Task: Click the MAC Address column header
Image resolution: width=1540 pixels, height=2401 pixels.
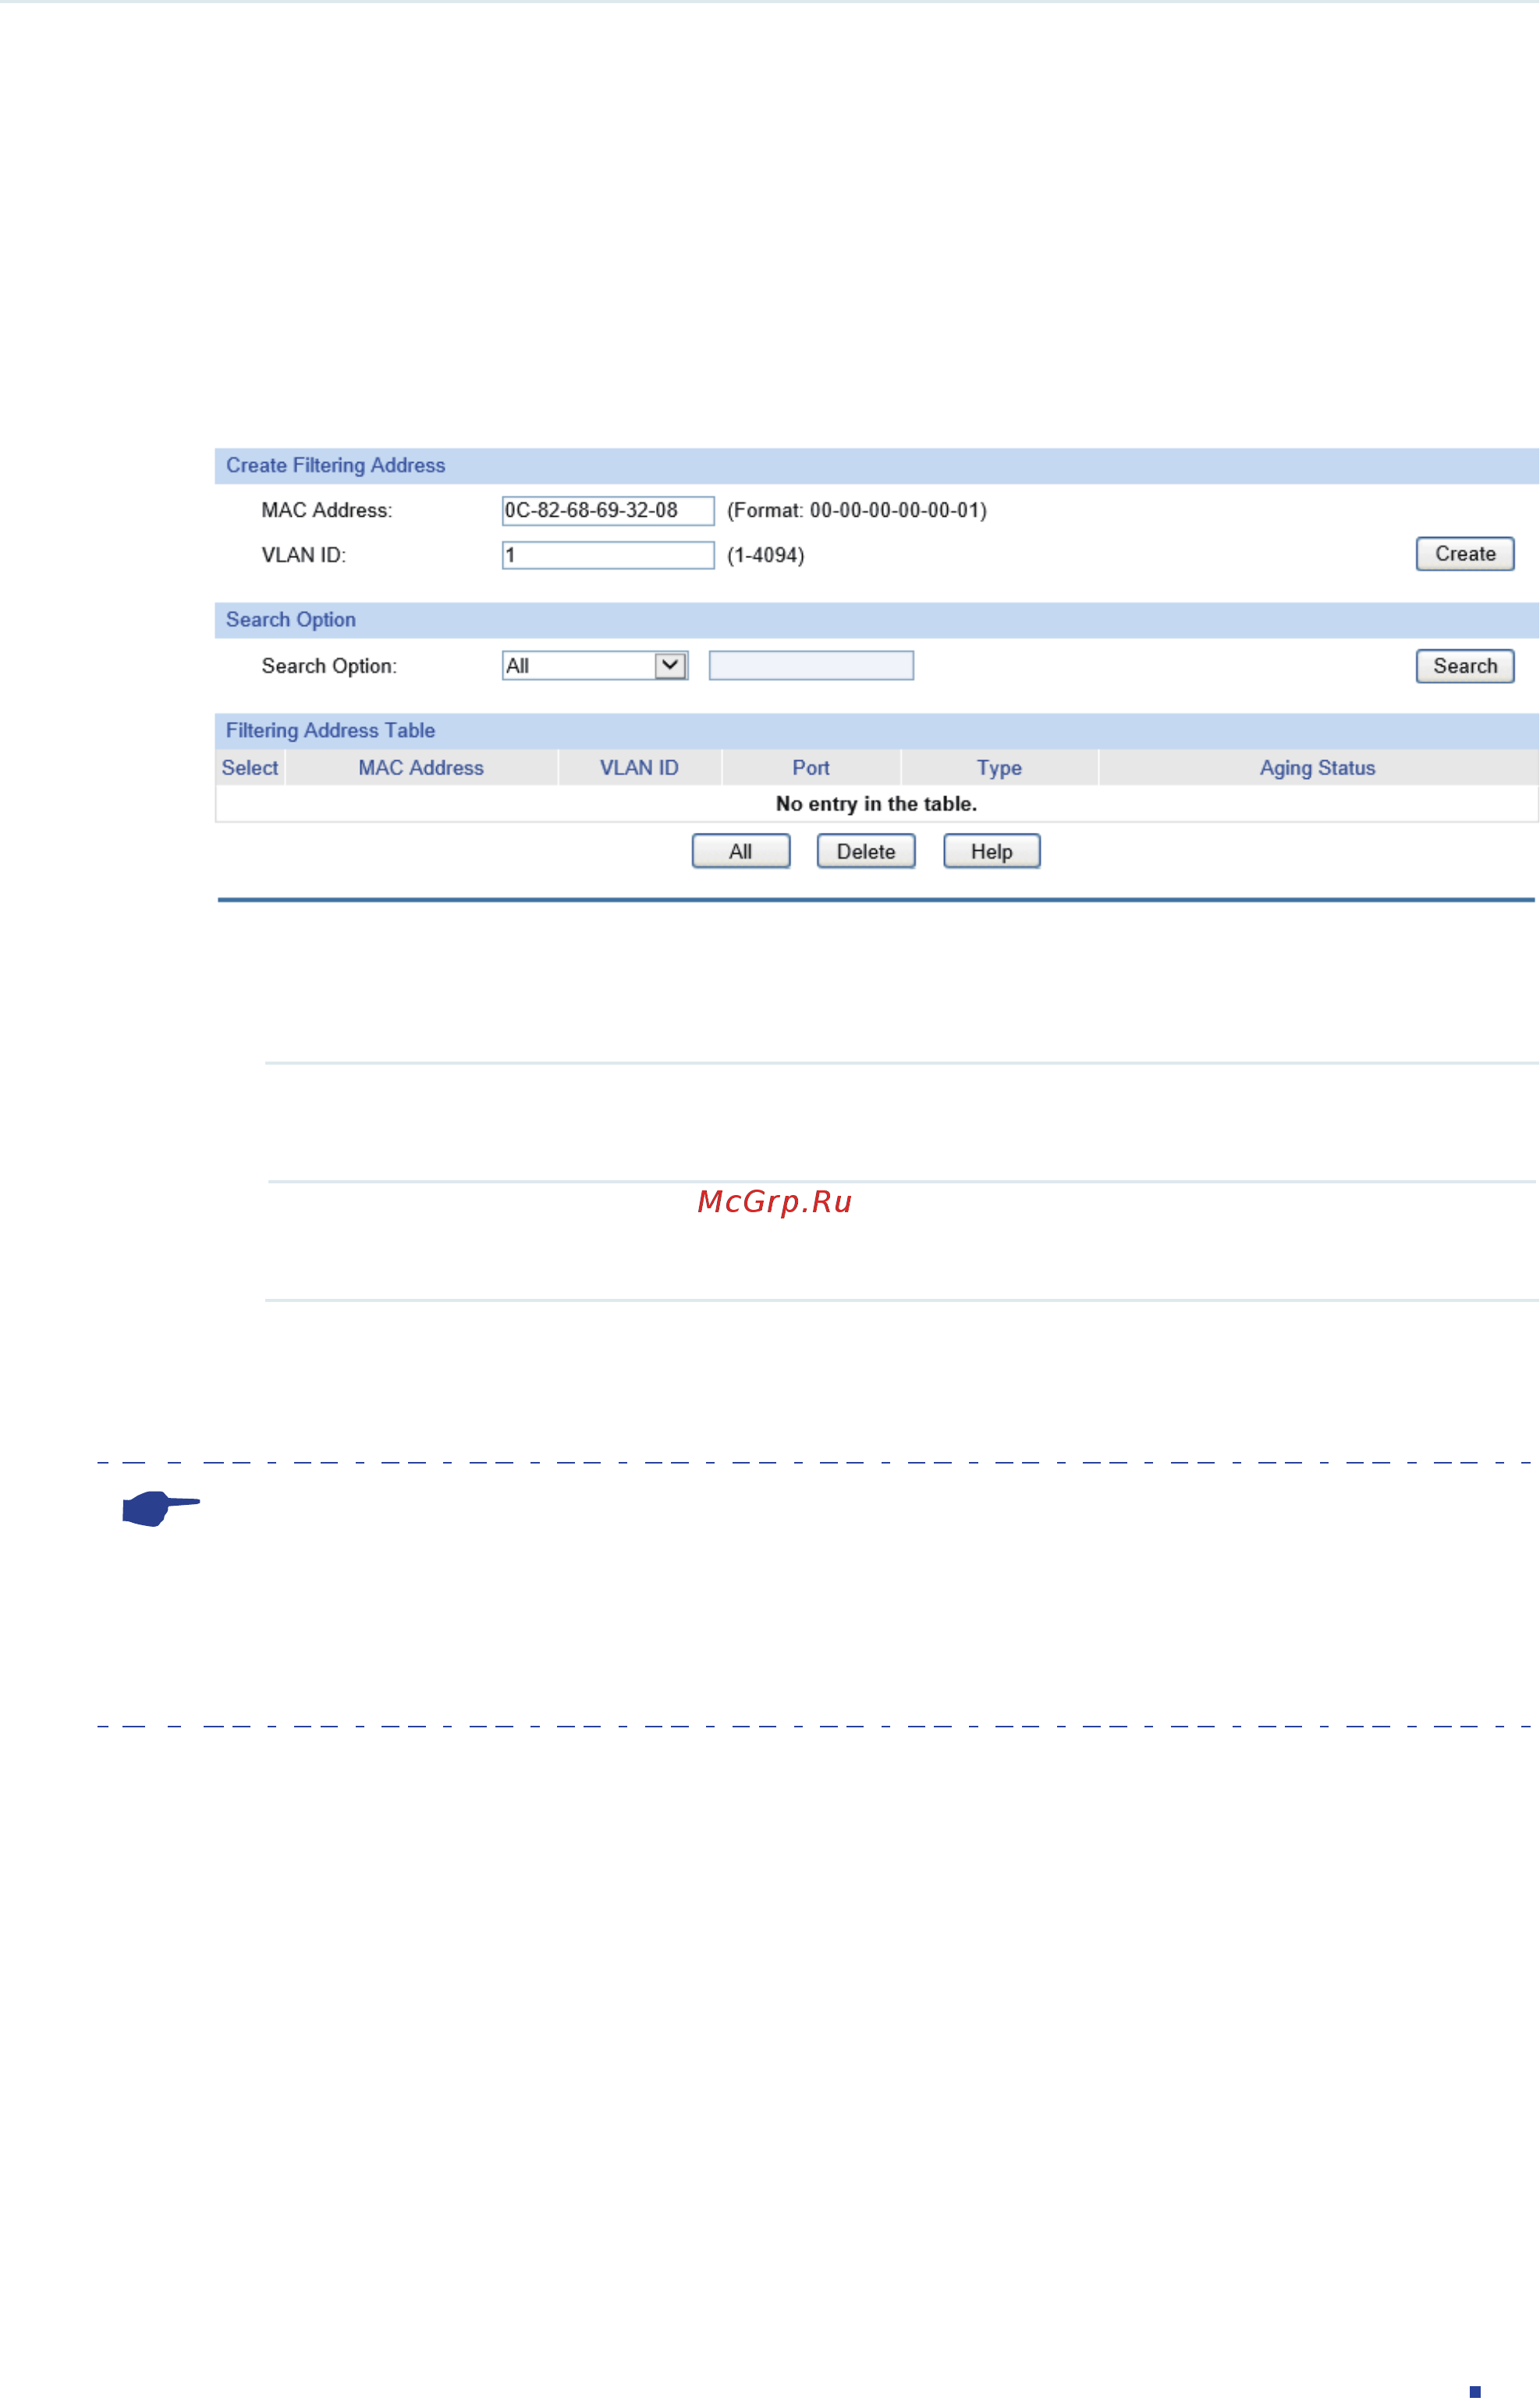Action: (421, 767)
